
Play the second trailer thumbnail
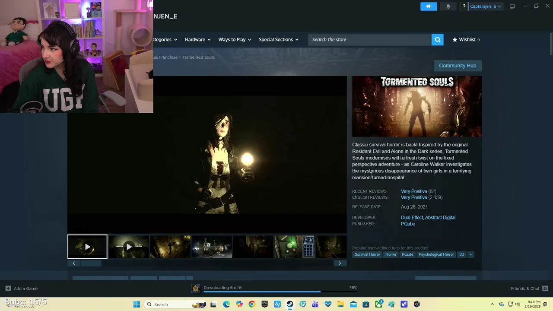point(129,247)
